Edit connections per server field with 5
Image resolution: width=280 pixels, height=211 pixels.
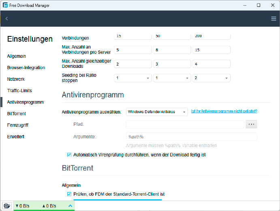pos(133,50)
